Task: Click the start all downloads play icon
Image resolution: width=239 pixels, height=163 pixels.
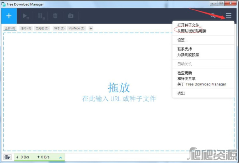Action: click(x=25, y=16)
